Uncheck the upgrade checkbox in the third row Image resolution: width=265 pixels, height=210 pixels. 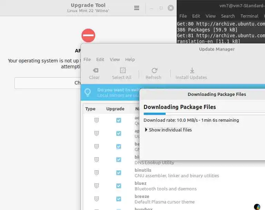coord(119,147)
